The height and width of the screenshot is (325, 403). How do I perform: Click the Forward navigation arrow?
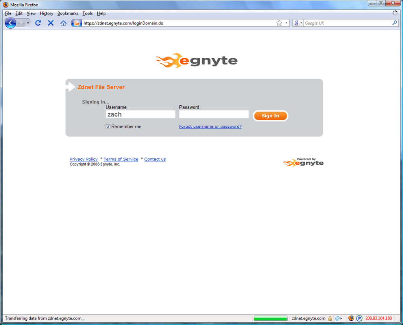coord(21,23)
